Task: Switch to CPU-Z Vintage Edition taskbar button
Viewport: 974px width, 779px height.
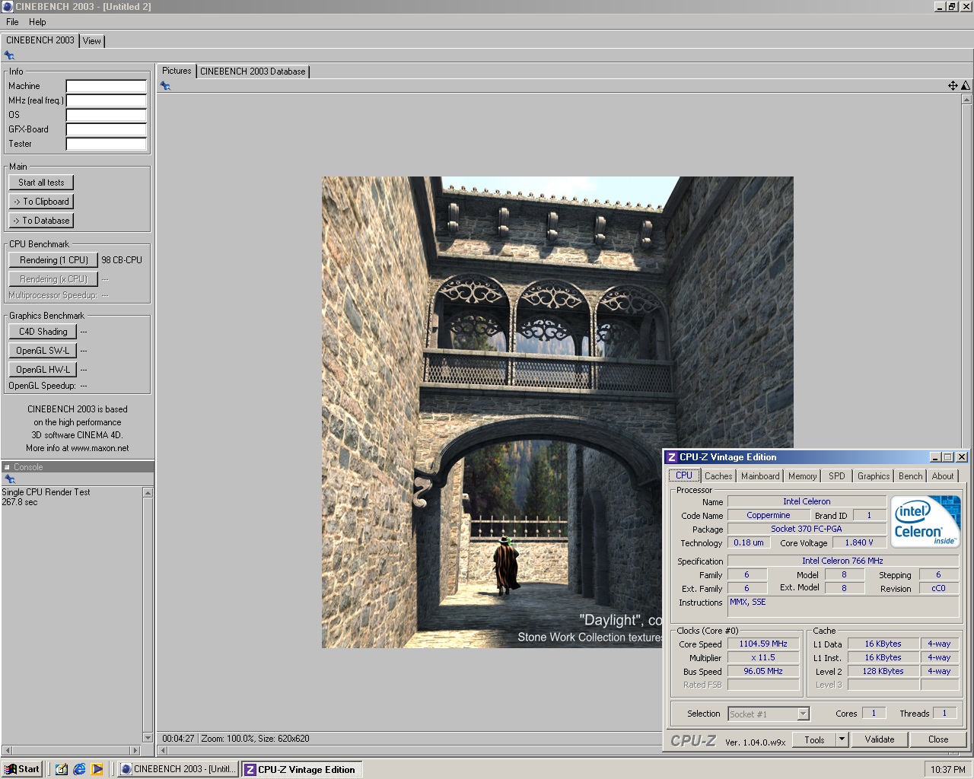Action: coord(301,769)
